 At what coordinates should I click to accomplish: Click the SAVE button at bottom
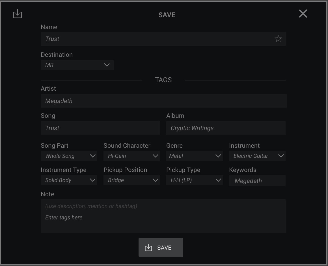point(161,247)
